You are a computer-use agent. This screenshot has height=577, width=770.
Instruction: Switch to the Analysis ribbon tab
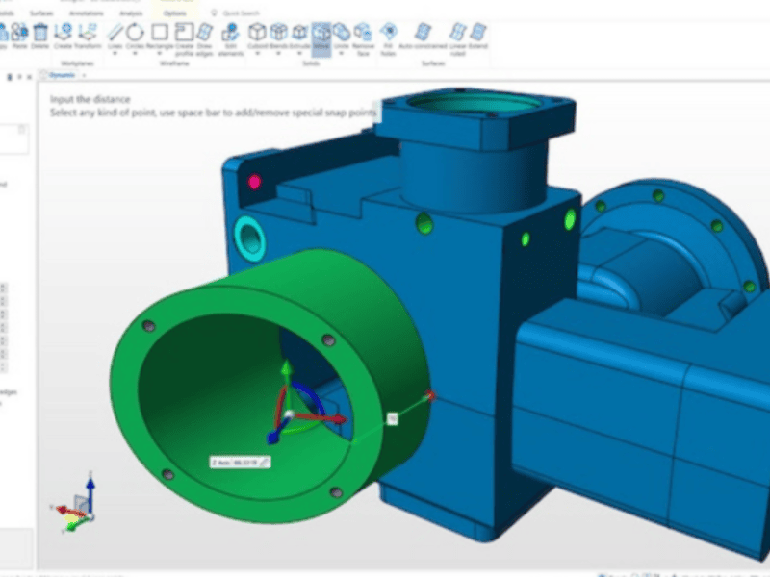click(128, 13)
